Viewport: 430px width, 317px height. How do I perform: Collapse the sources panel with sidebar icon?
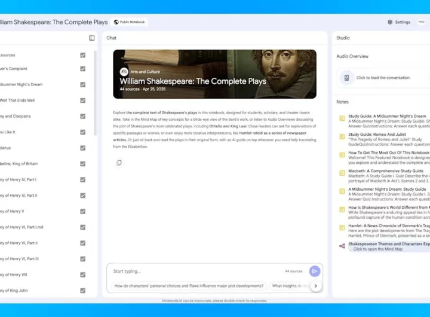point(92,38)
